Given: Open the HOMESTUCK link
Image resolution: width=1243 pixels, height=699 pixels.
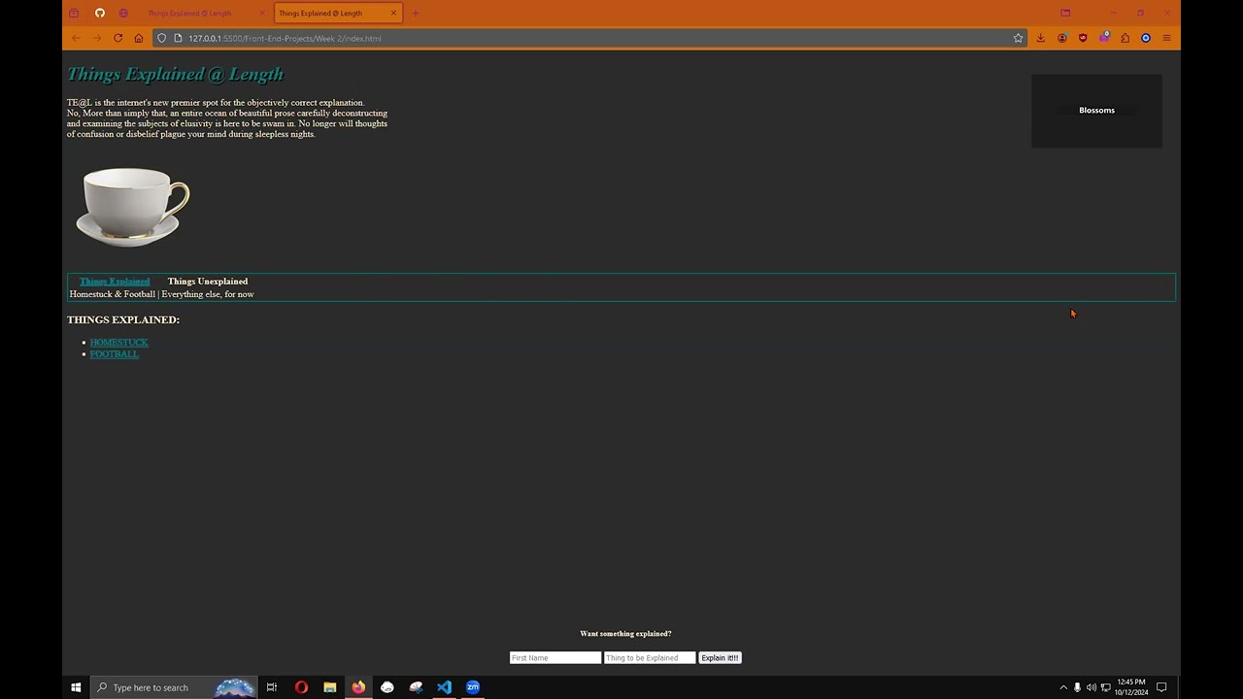Looking at the screenshot, I should point(118,342).
